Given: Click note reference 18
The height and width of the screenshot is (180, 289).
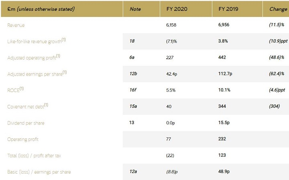Looking at the screenshot, I should (132, 41).
